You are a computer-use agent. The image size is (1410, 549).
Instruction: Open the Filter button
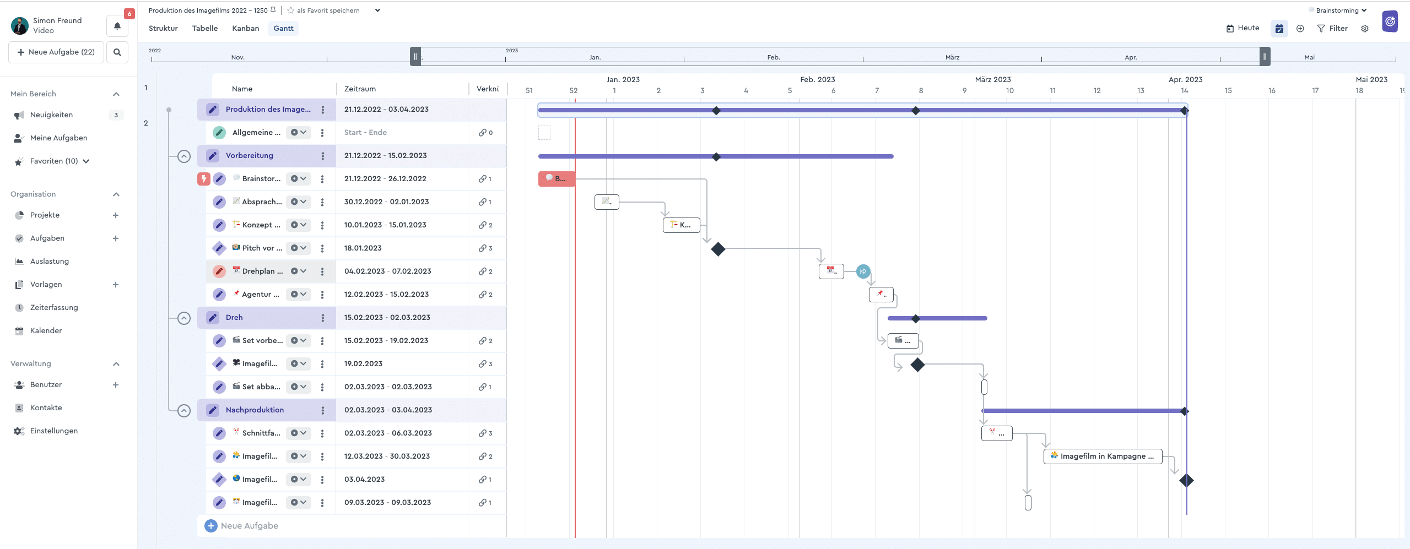click(x=1332, y=29)
